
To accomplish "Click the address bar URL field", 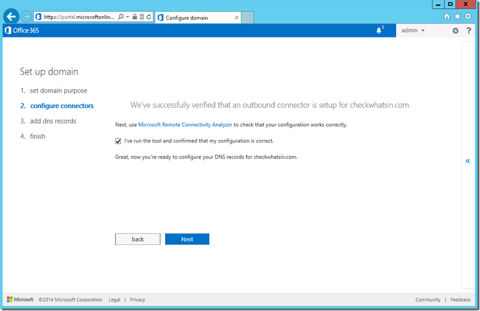I will pyautogui.click(x=78, y=17).
